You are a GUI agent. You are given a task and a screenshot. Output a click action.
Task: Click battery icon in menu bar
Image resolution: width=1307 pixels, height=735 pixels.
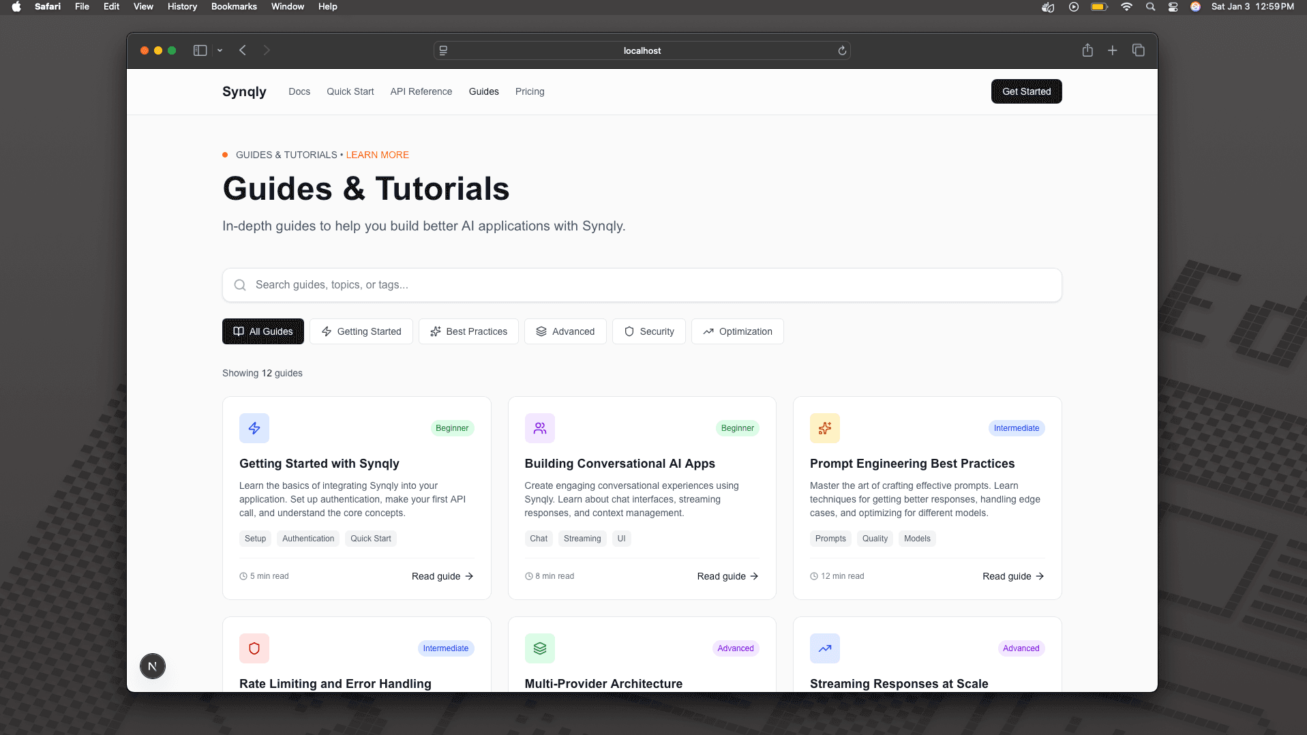click(x=1099, y=7)
